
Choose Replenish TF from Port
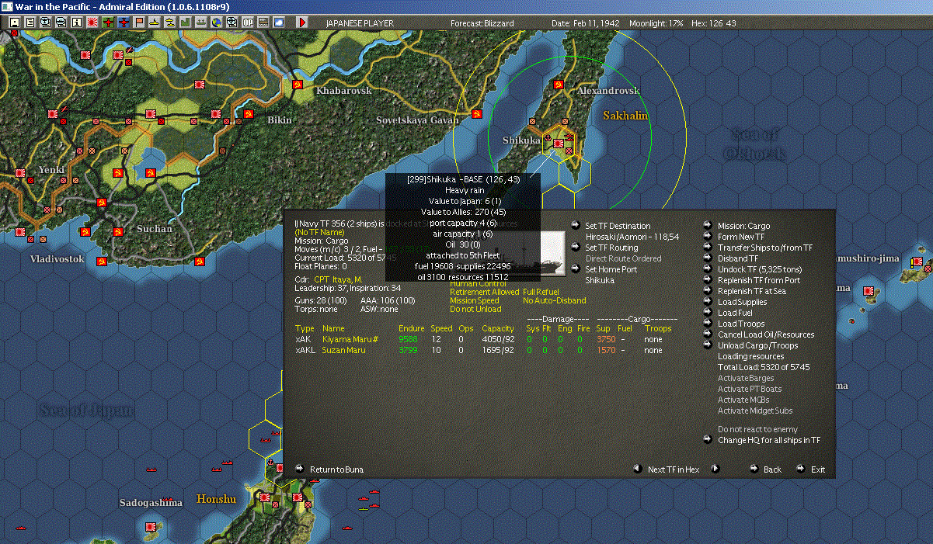click(x=759, y=280)
